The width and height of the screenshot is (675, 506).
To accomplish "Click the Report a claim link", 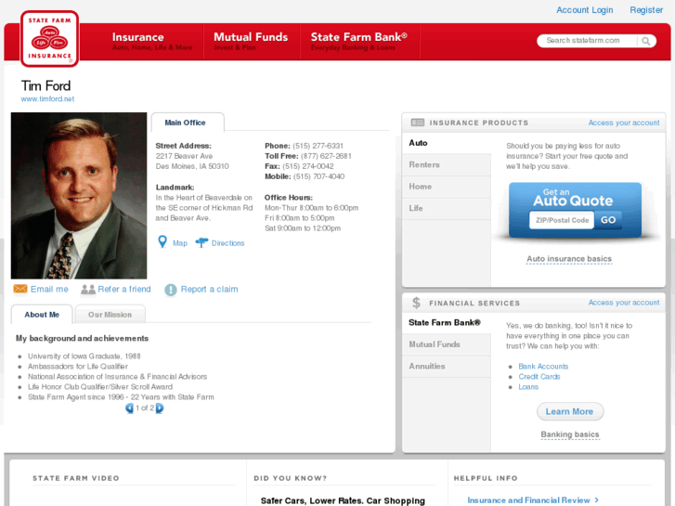I will point(209,289).
